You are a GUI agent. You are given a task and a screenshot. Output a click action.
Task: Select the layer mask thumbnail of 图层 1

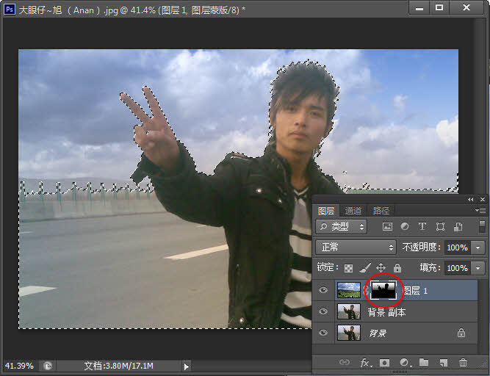383,291
